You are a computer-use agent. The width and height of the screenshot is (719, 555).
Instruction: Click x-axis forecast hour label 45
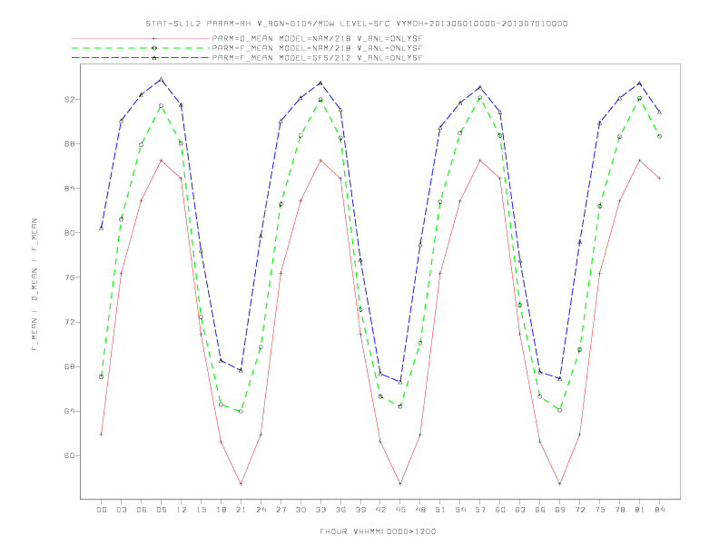(x=400, y=510)
